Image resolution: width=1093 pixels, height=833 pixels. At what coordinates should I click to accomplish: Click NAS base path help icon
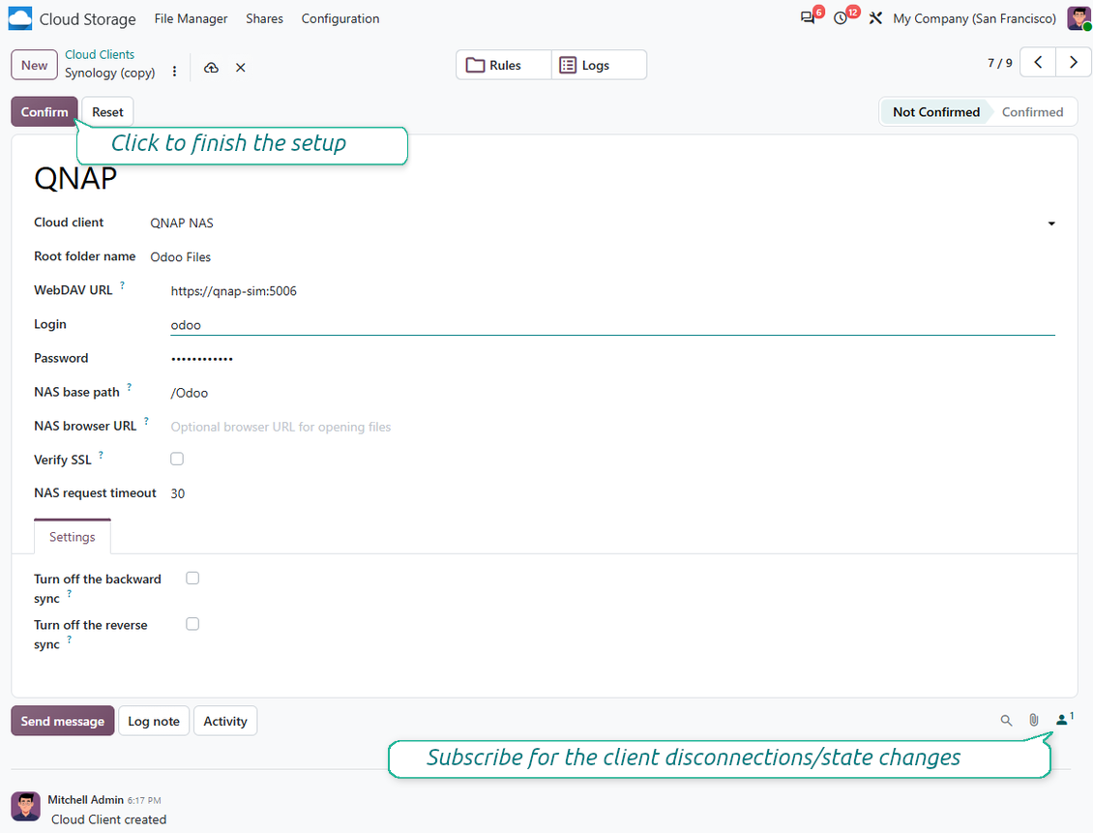pyautogui.click(x=129, y=386)
